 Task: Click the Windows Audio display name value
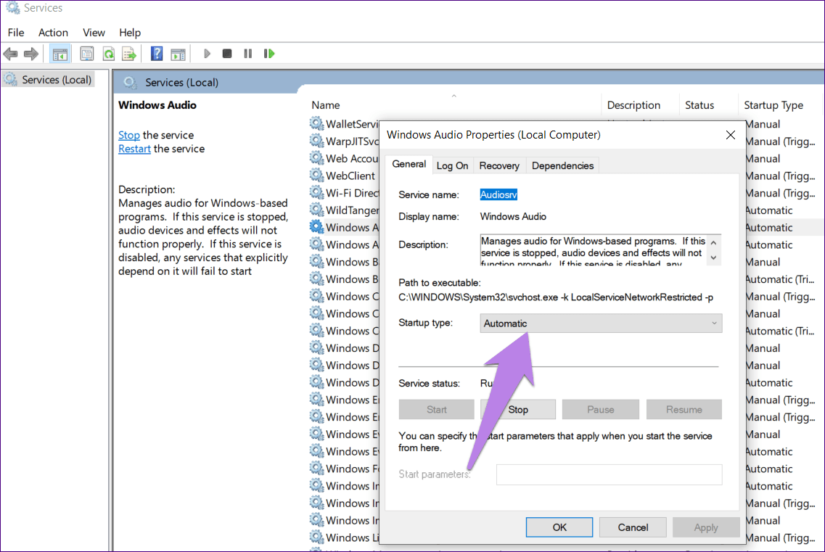(513, 217)
